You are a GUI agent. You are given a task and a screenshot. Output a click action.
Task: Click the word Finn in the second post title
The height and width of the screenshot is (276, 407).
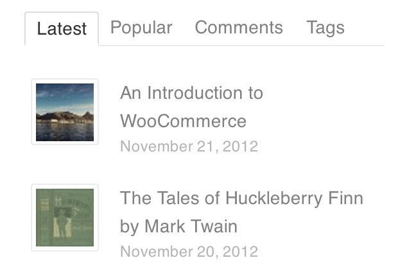pos(346,198)
